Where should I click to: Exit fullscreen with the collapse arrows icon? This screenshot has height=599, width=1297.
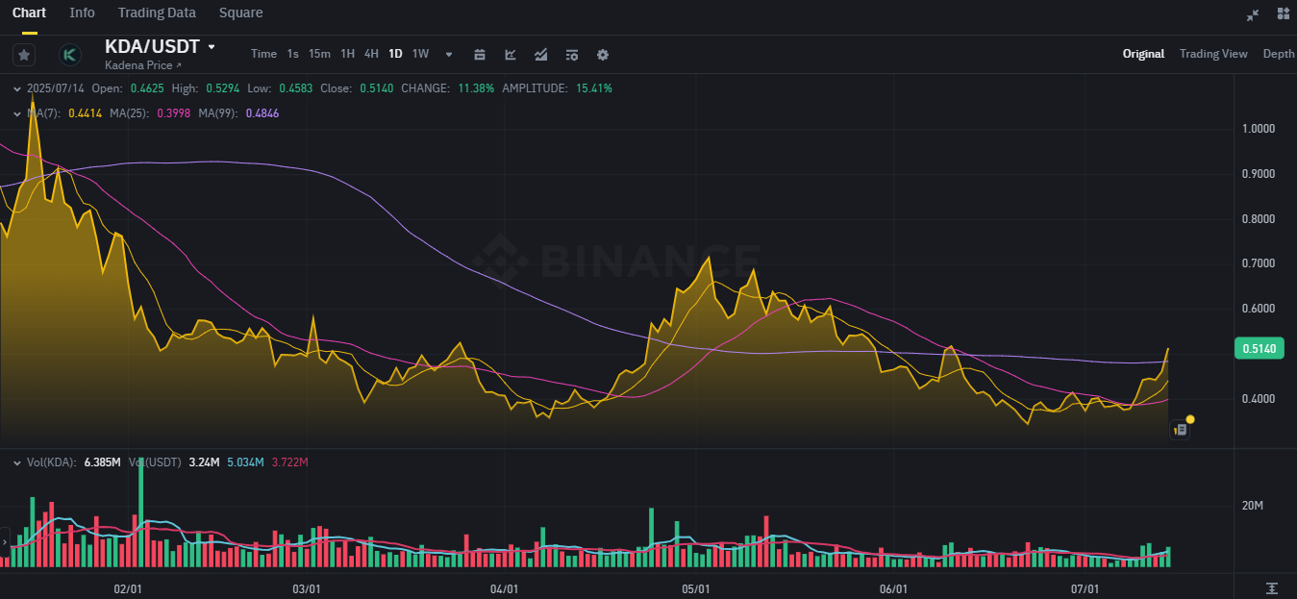tap(1253, 14)
